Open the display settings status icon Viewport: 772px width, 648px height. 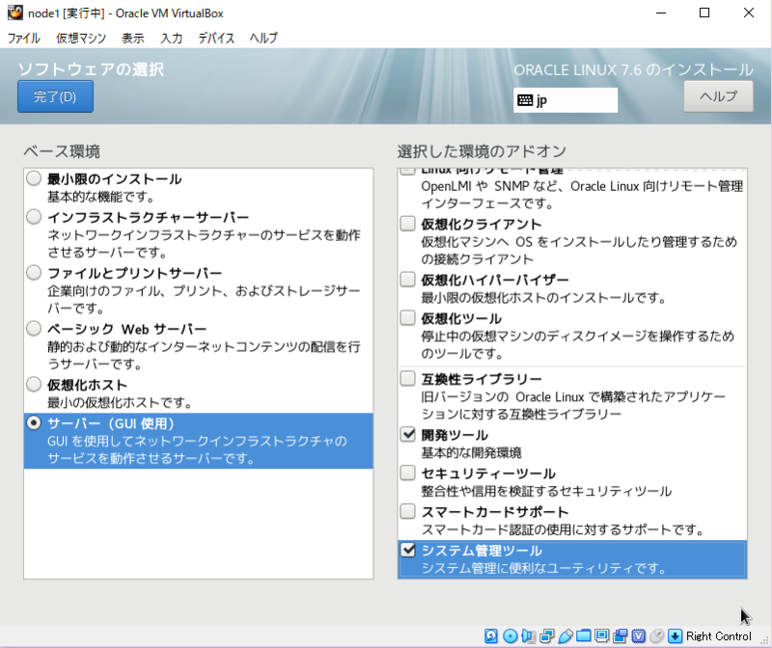pyautogui.click(x=601, y=636)
